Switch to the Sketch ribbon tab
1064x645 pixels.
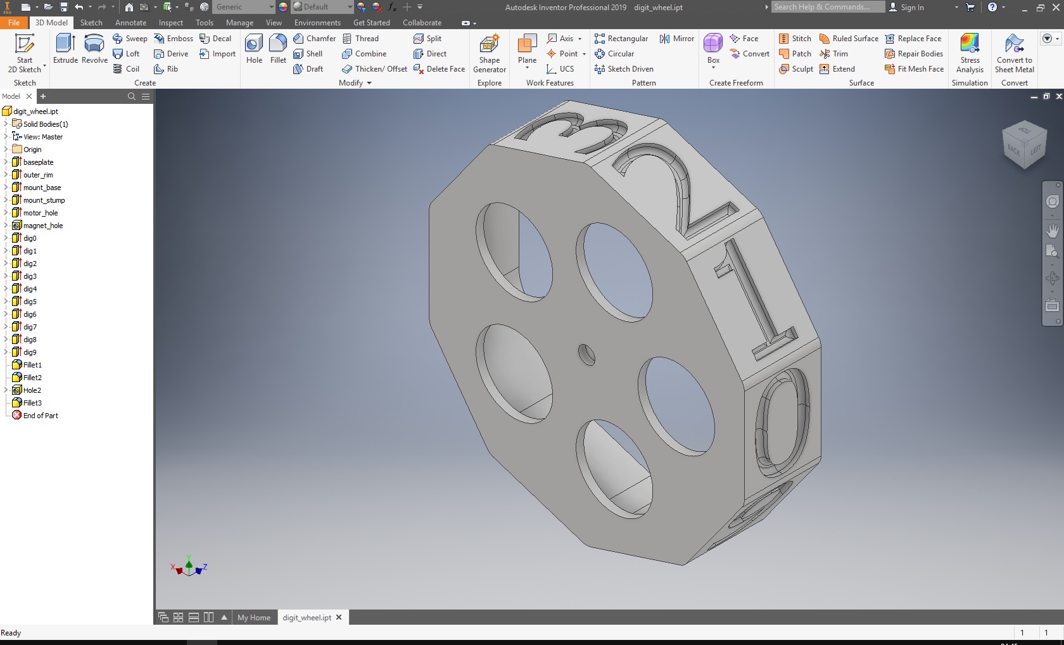(x=91, y=22)
